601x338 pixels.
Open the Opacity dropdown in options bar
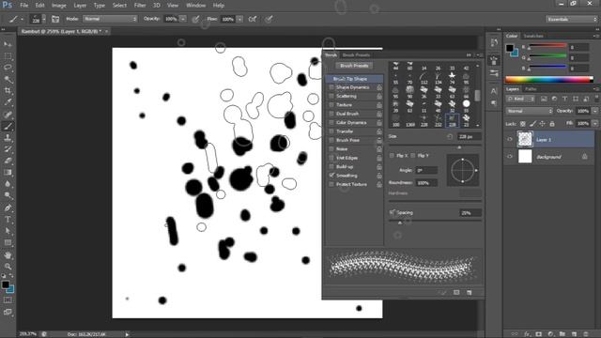tap(183, 19)
